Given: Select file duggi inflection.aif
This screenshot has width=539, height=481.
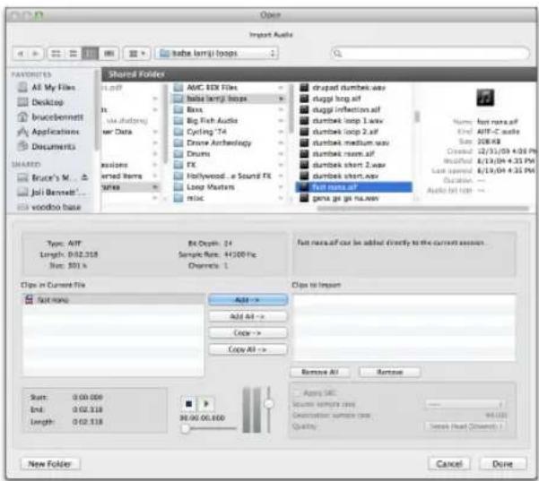Looking at the screenshot, I should 354,109.
